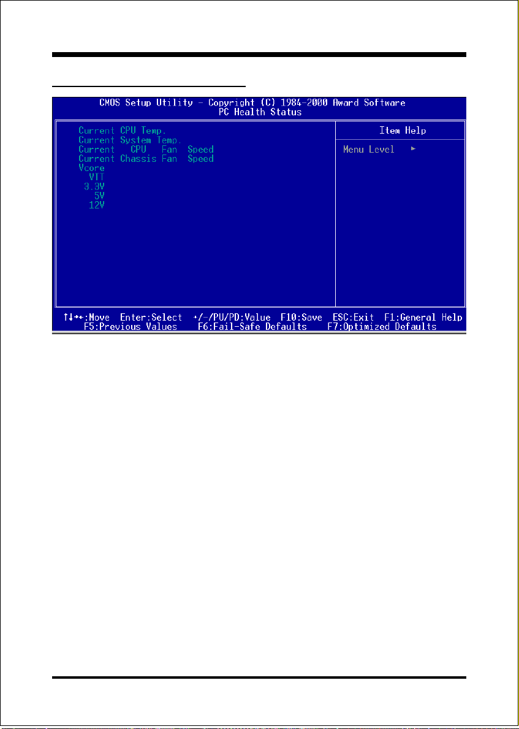This screenshot has height=729, width=519.
Task: Click the F5:Previous Values hint
Action: pyautogui.click(x=131, y=327)
